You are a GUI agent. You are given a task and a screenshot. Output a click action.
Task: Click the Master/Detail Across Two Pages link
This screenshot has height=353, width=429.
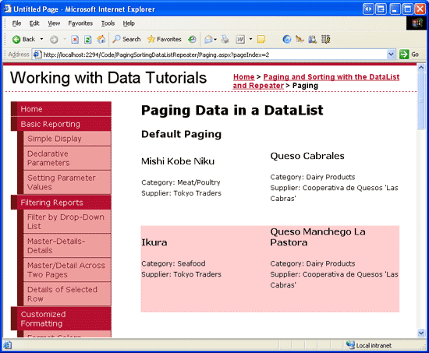67,270
